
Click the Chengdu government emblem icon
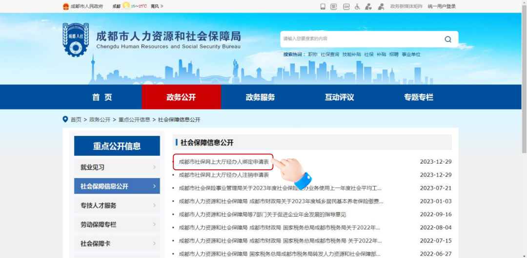(66, 6)
